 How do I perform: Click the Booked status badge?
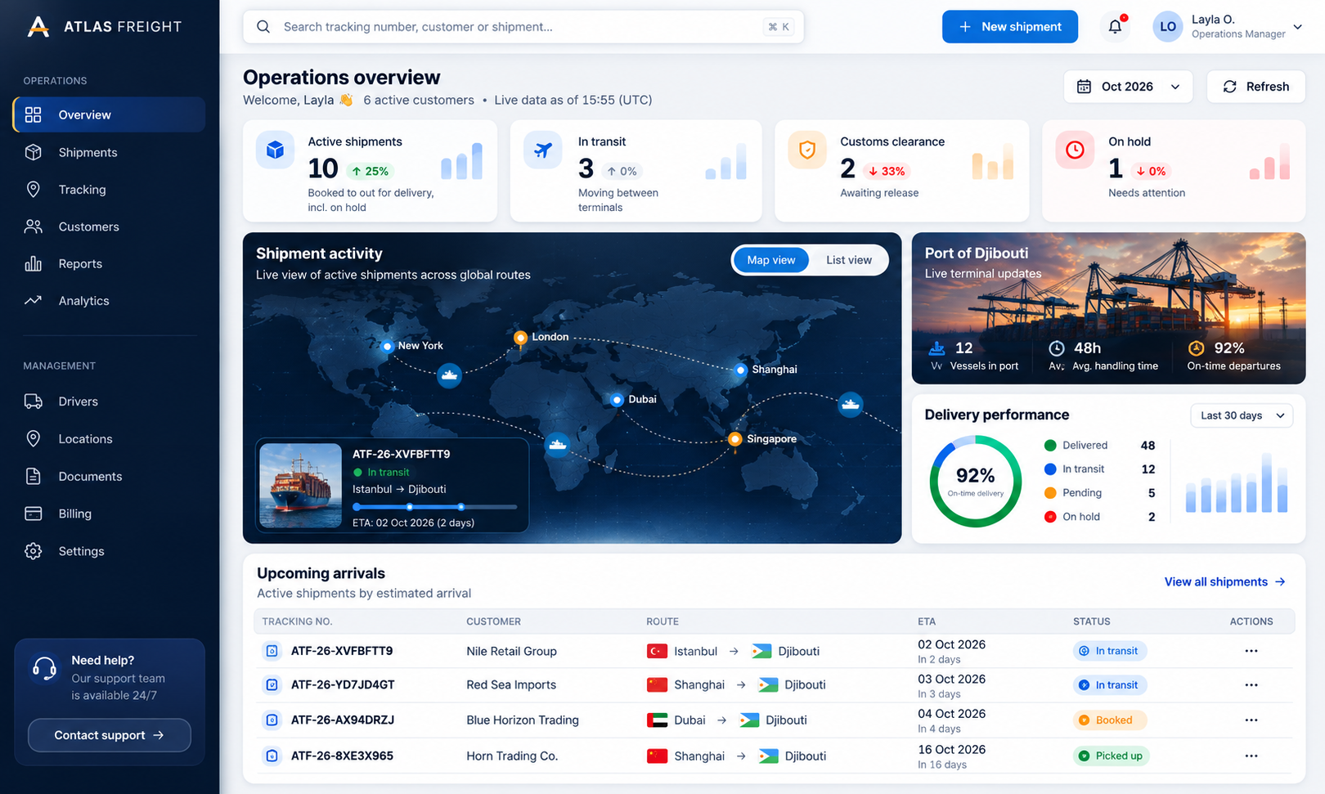click(1110, 720)
